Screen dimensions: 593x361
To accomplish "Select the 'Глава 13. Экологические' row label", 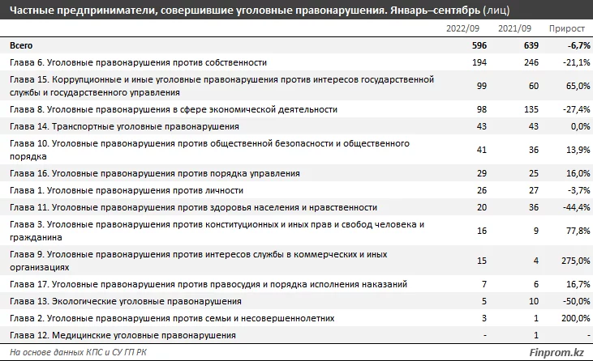I will tap(126, 301).
